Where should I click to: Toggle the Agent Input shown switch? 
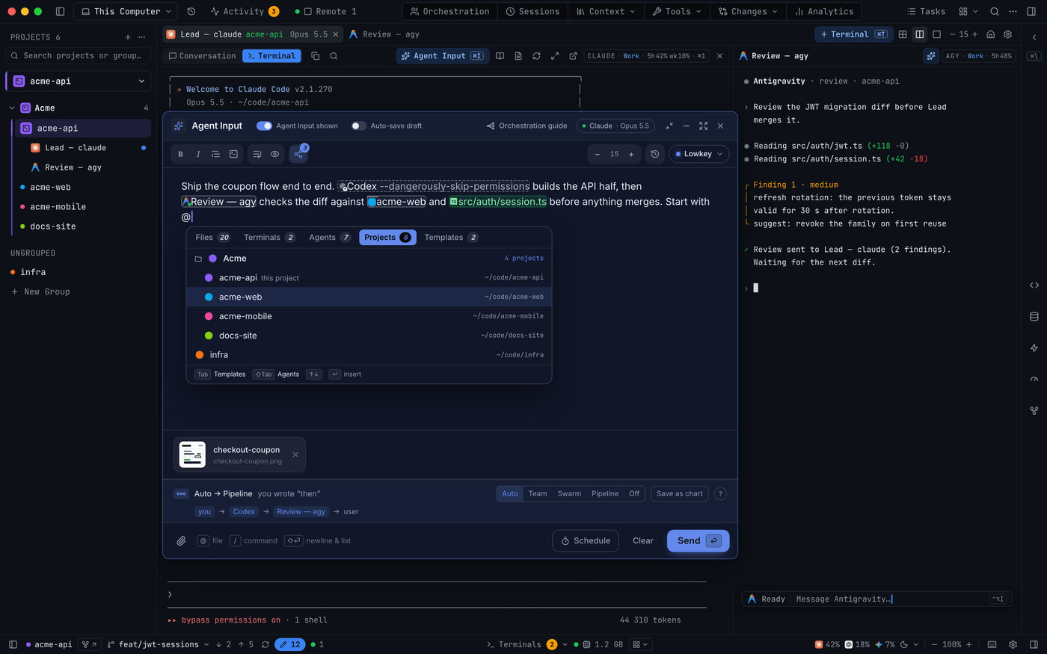(x=264, y=126)
